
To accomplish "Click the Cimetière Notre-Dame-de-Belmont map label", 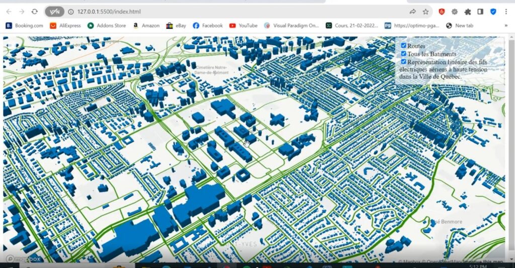I will click(211, 70).
